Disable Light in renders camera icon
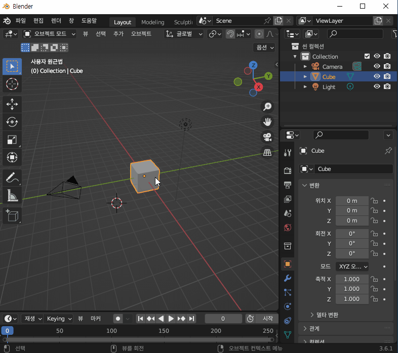 (x=387, y=86)
